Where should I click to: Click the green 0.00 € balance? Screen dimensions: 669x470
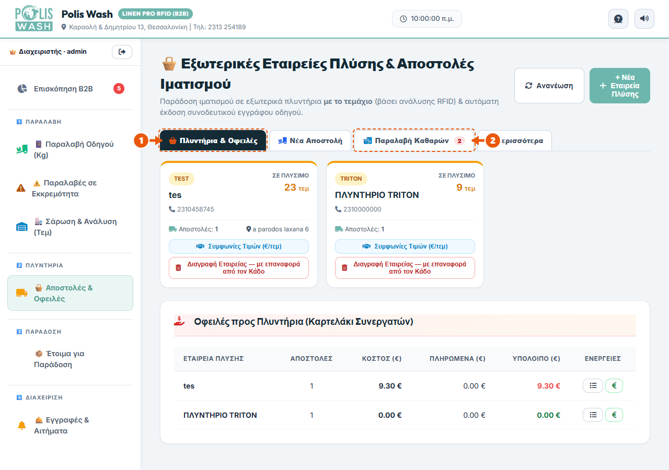(549, 415)
